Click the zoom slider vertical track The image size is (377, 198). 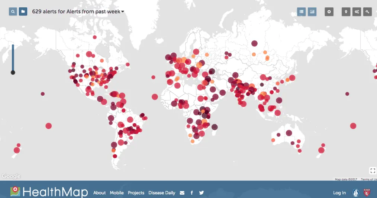[x=13, y=57]
